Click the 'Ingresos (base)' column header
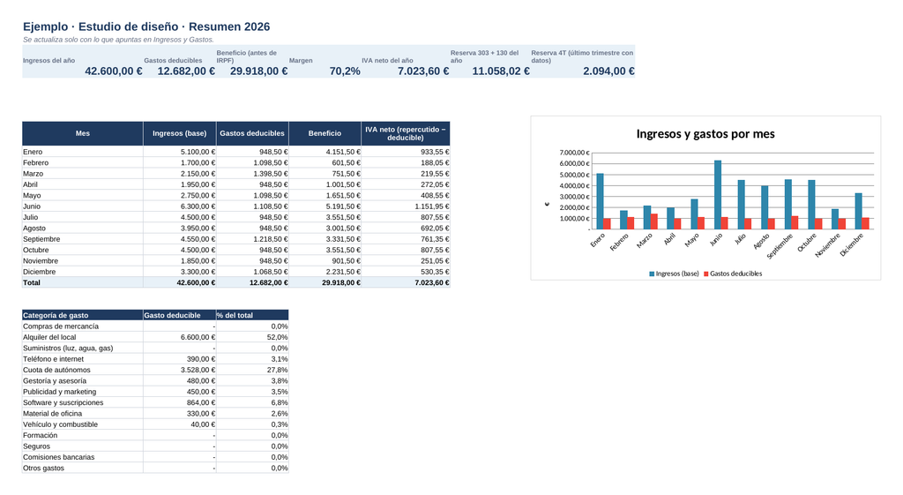The image size is (903, 495). [x=180, y=133]
